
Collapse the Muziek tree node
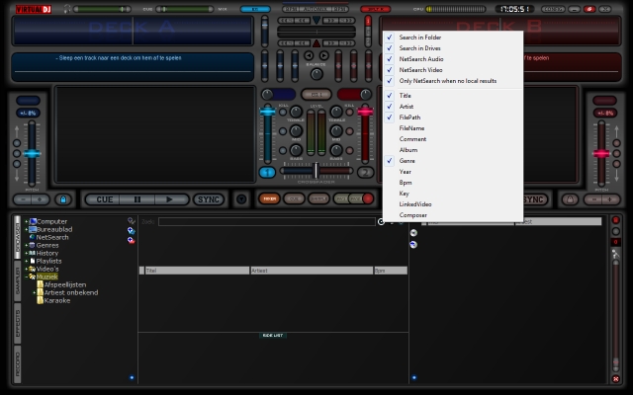[27, 276]
